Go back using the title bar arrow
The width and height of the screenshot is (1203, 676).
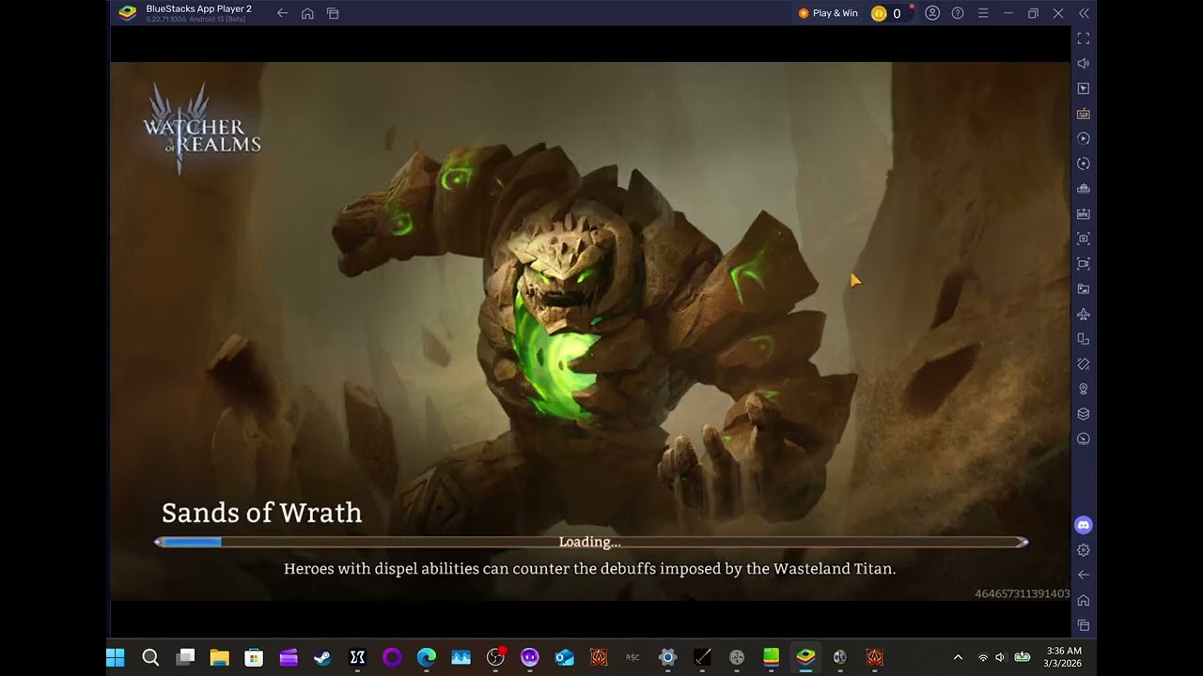point(283,13)
